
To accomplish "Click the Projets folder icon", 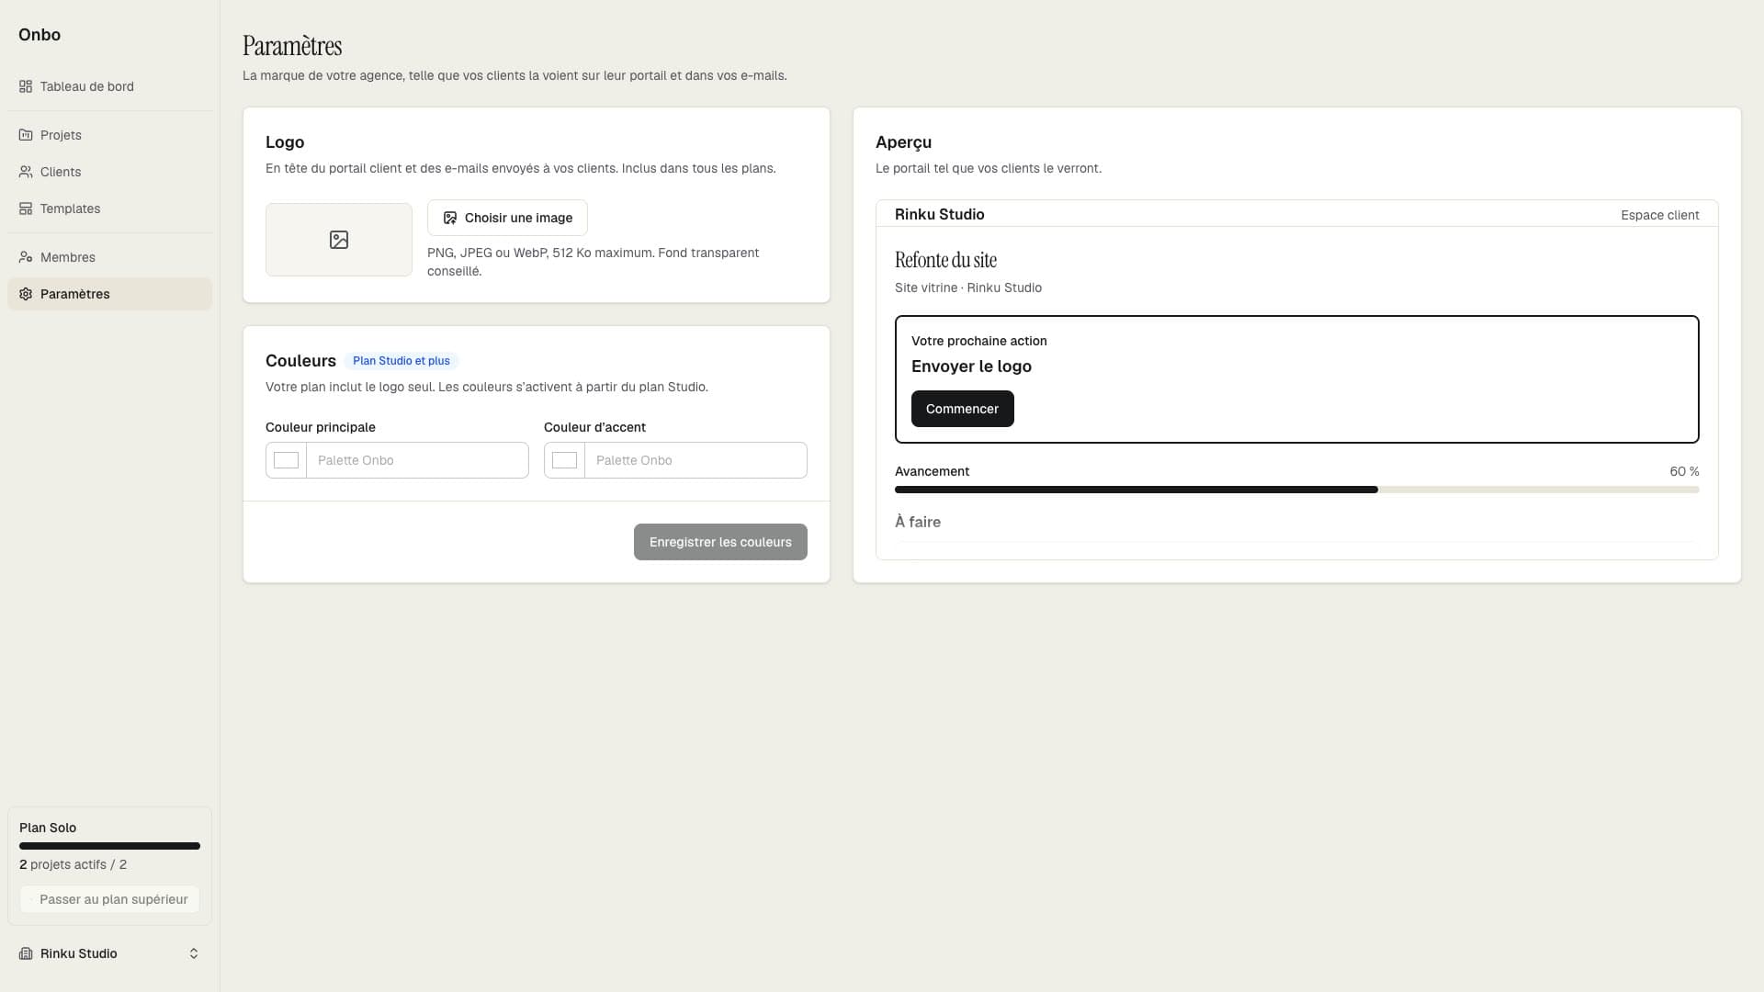I will pyautogui.click(x=26, y=135).
